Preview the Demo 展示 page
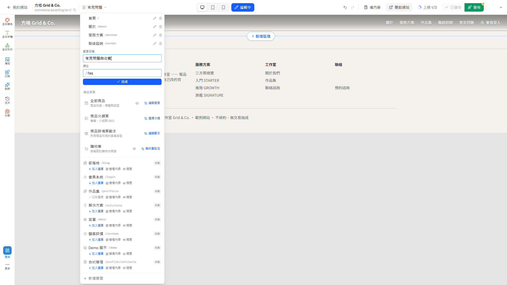 click(x=127, y=254)
